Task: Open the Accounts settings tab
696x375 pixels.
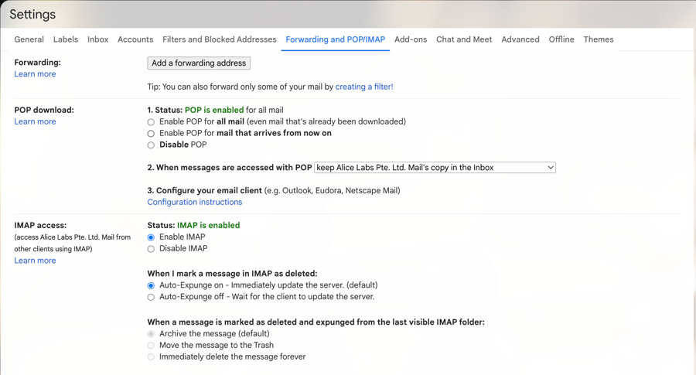Action: coord(135,39)
